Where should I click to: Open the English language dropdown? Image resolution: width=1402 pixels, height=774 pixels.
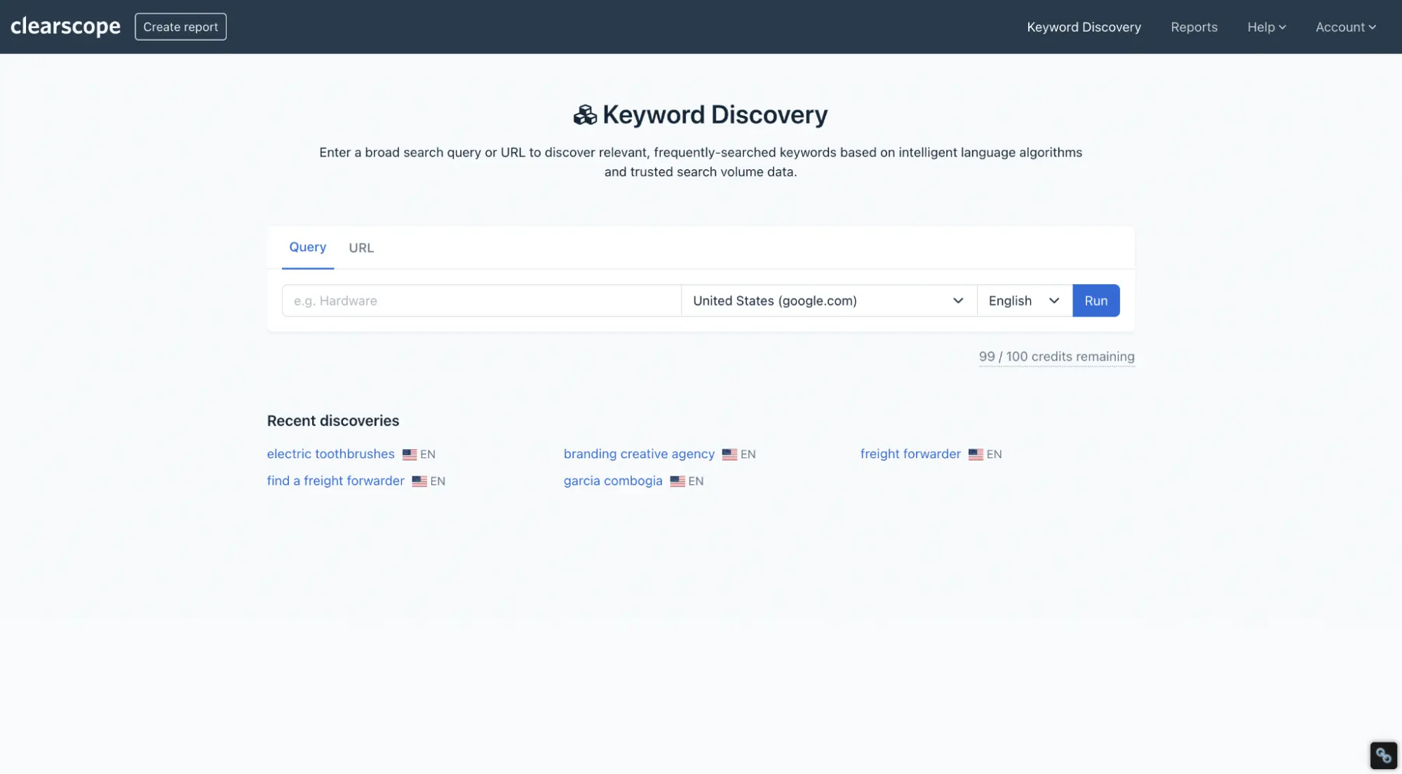pos(1024,300)
